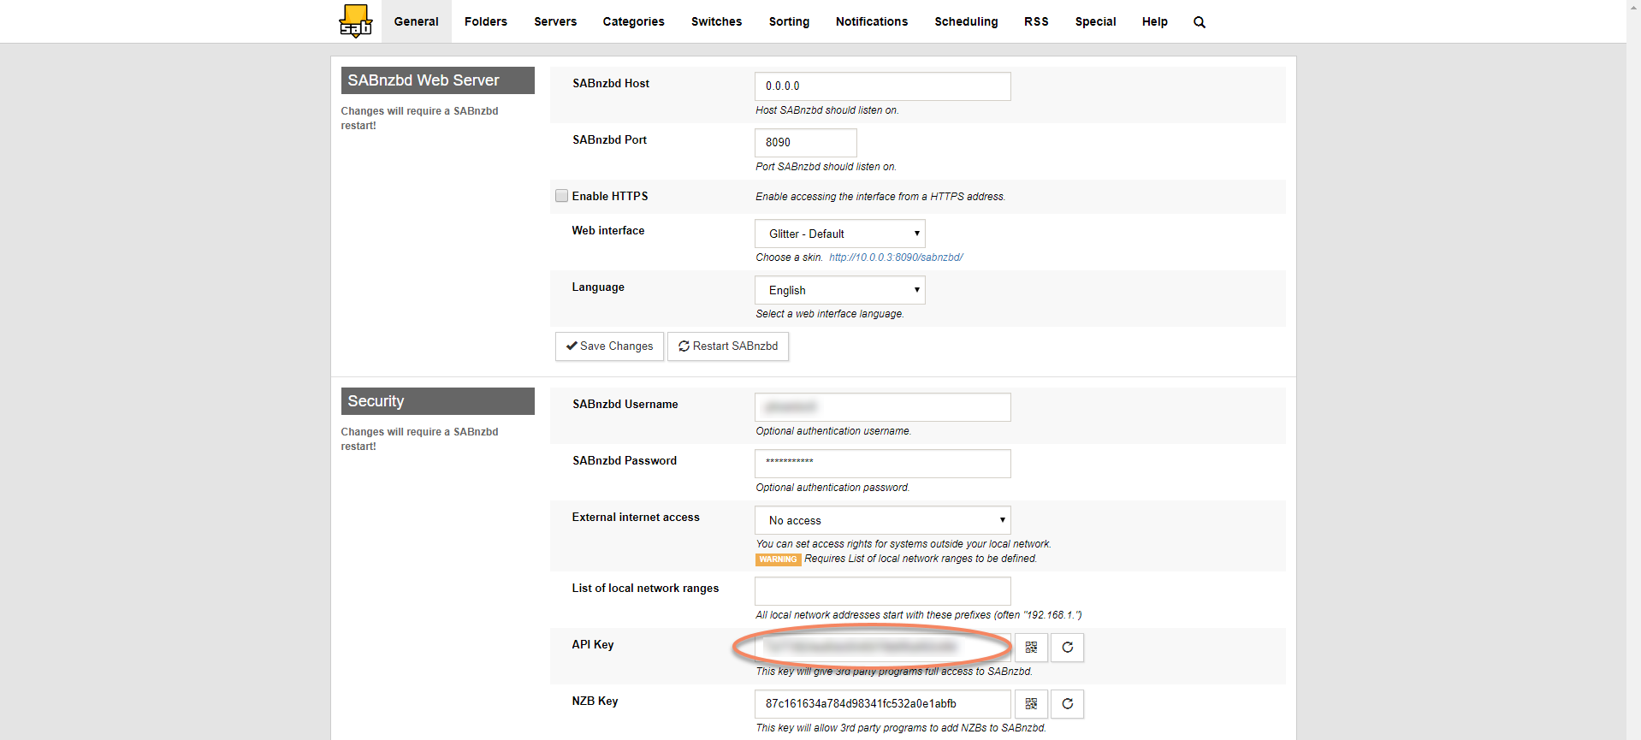Select the RSS tab

(1036, 21)
